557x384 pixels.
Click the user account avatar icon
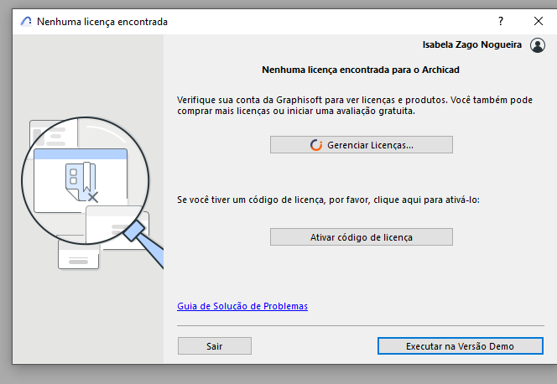538,45
